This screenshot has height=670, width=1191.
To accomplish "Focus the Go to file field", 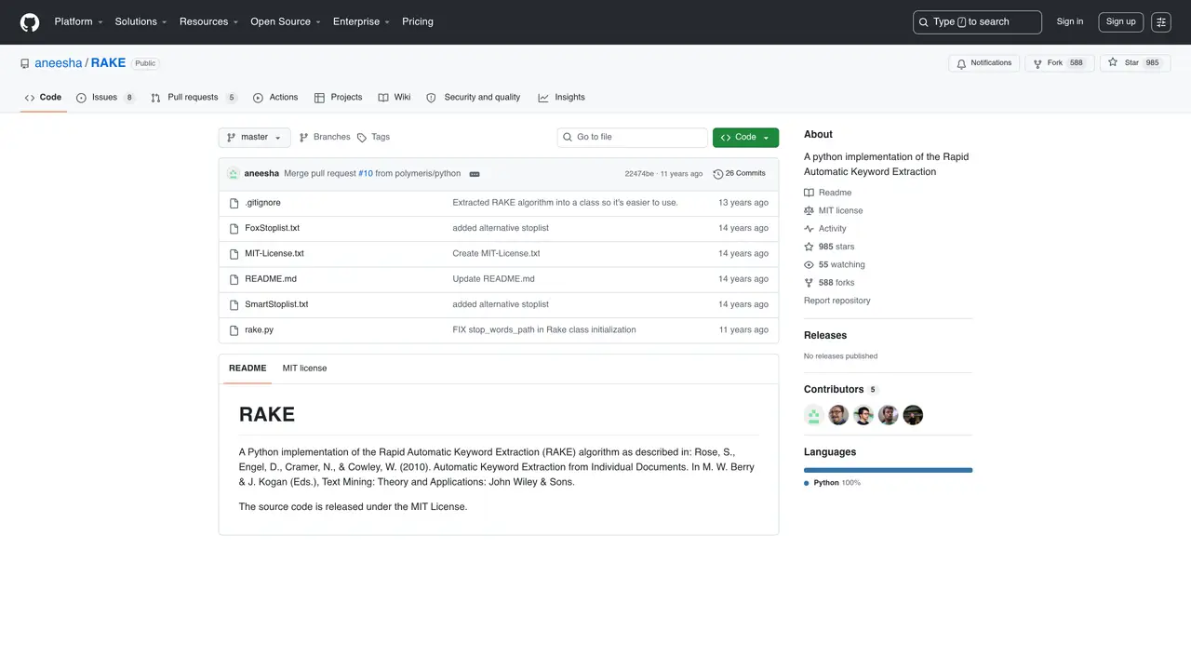I will (633, 138).
